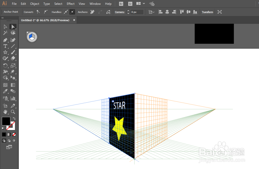
Task: Open the Effect menu
Action: click(x=70, y=4)
